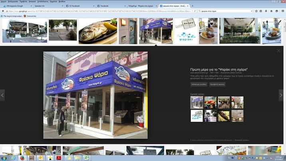This screenshot has height=161, width=286.
Task: Switch to the (1) Facebook tab
Action: click(x=80, y=6)
